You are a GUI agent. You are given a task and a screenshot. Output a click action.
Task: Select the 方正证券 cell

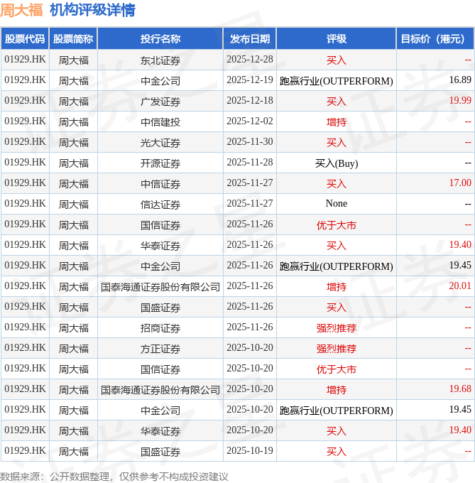pos(160,349)
